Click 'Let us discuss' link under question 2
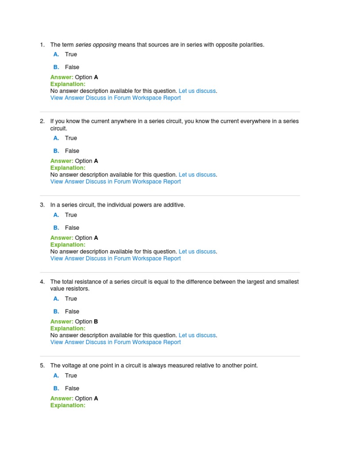The width and height of the screenshot is (340, 453). 197,175
